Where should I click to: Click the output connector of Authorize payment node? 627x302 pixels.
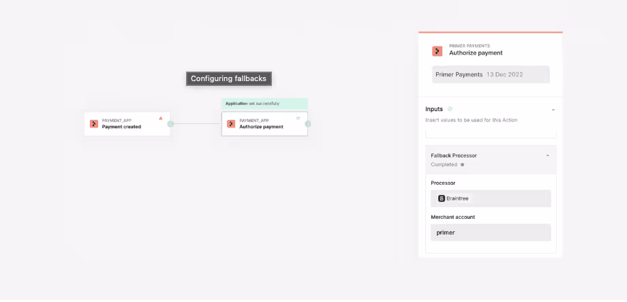tap(308, 124)
